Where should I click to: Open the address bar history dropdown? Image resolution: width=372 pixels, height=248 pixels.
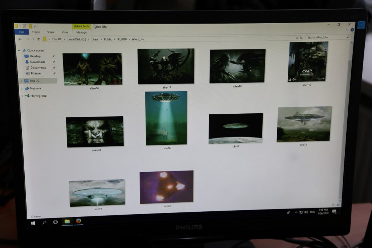pyautogui.click(x=297, y=38)
